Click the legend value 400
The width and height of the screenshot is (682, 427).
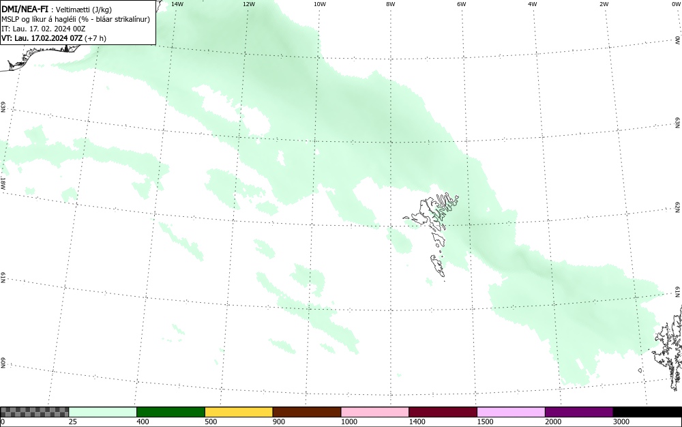143,422
